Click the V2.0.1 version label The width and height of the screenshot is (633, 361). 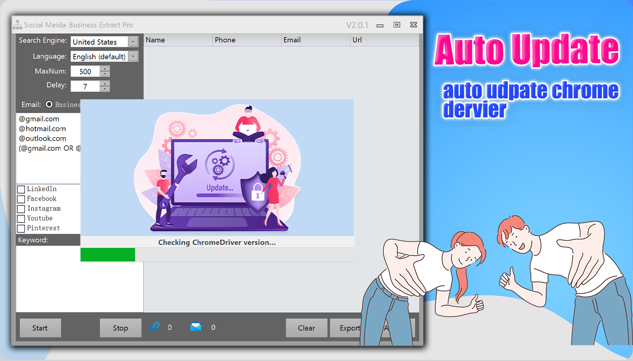click(357, 25)
